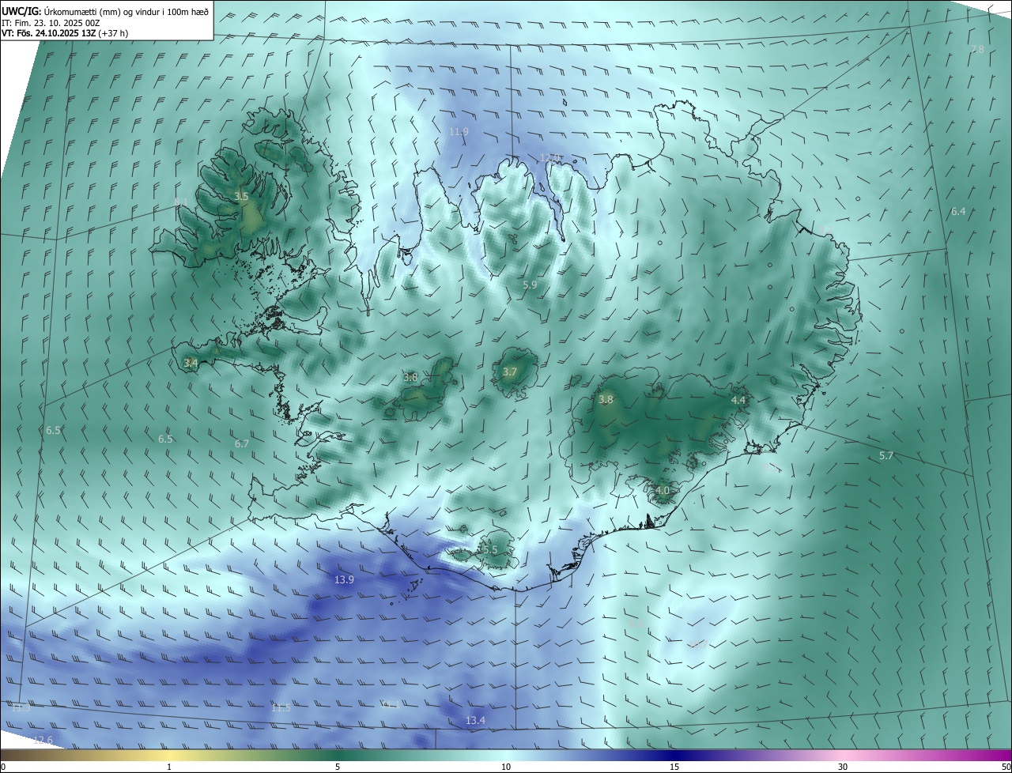Click the colorbar tick labeled 10
1012x773 pixels.
coord(506,767)
